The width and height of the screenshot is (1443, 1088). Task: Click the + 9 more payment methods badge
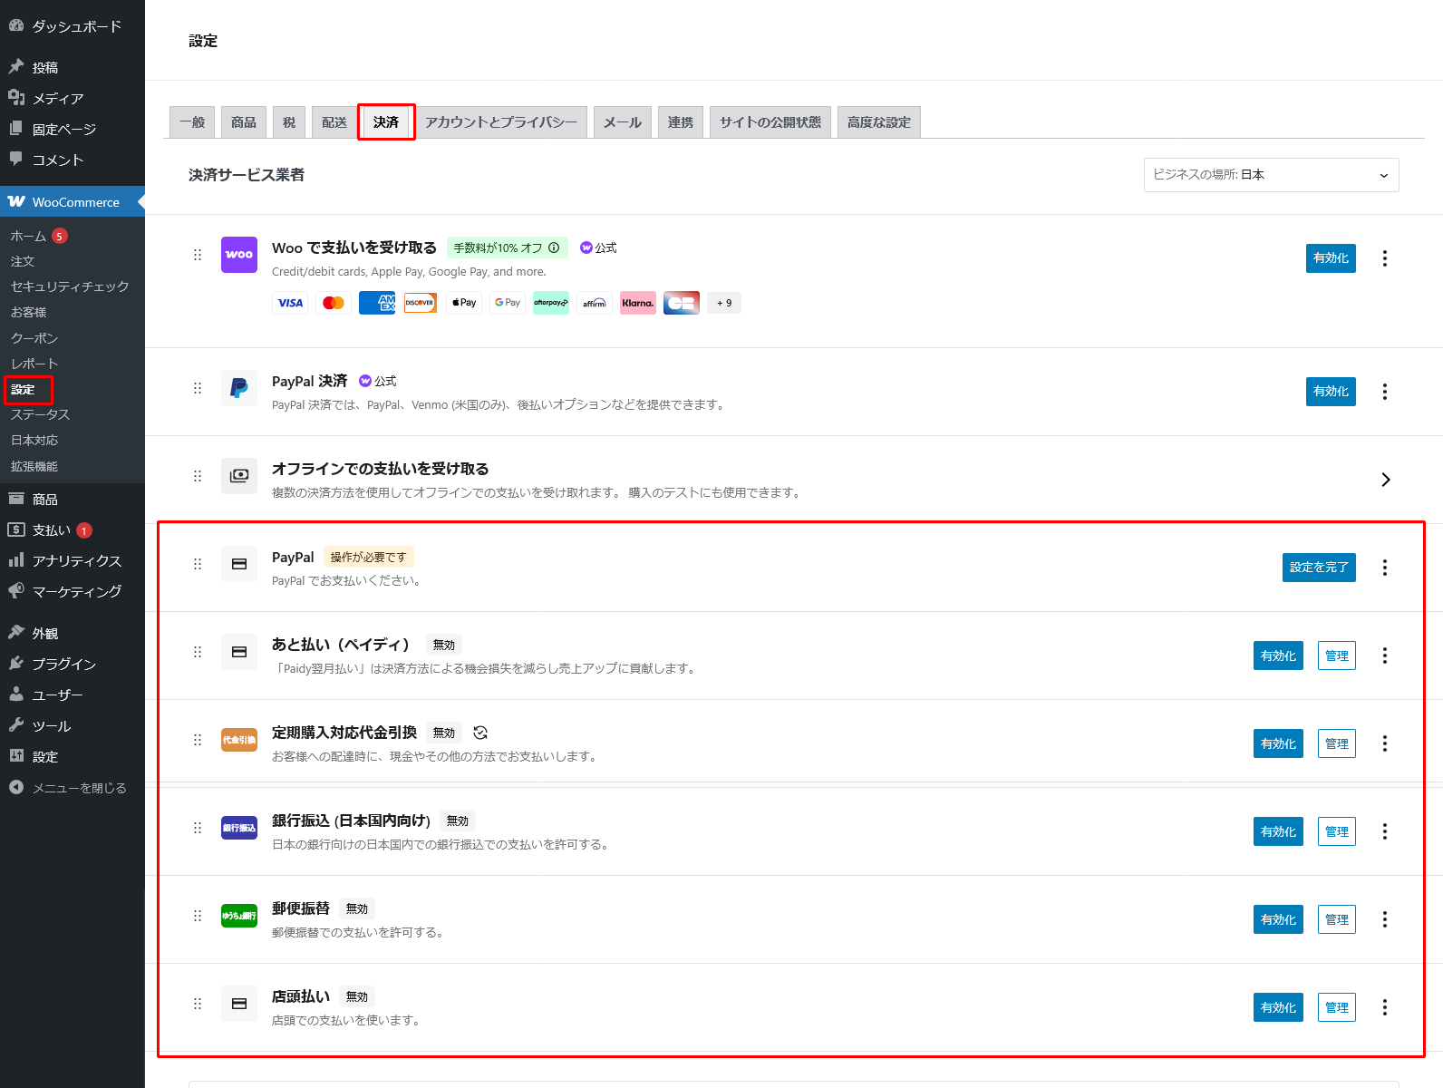pos(724,303)
